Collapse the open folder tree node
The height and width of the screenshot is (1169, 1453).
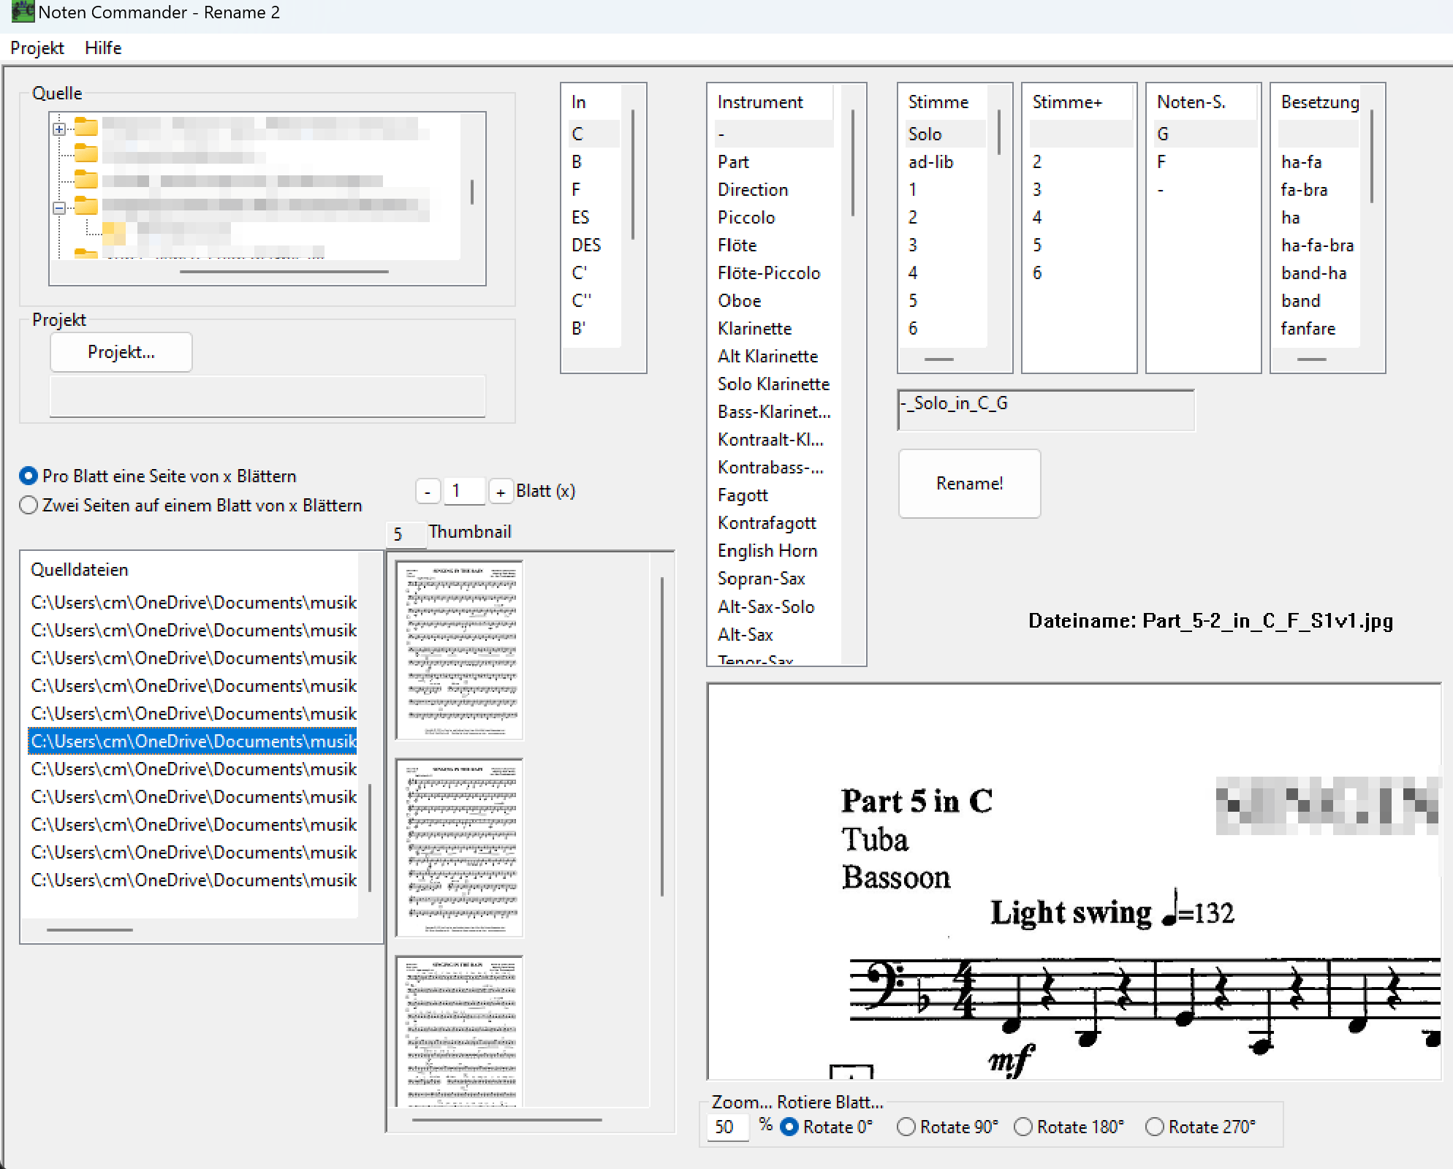(59, 208)
